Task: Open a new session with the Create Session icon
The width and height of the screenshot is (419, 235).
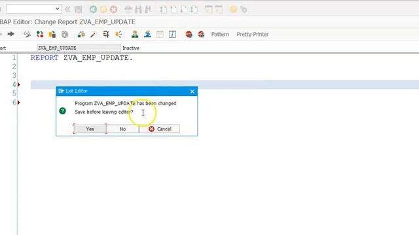Action: point(208,10)
